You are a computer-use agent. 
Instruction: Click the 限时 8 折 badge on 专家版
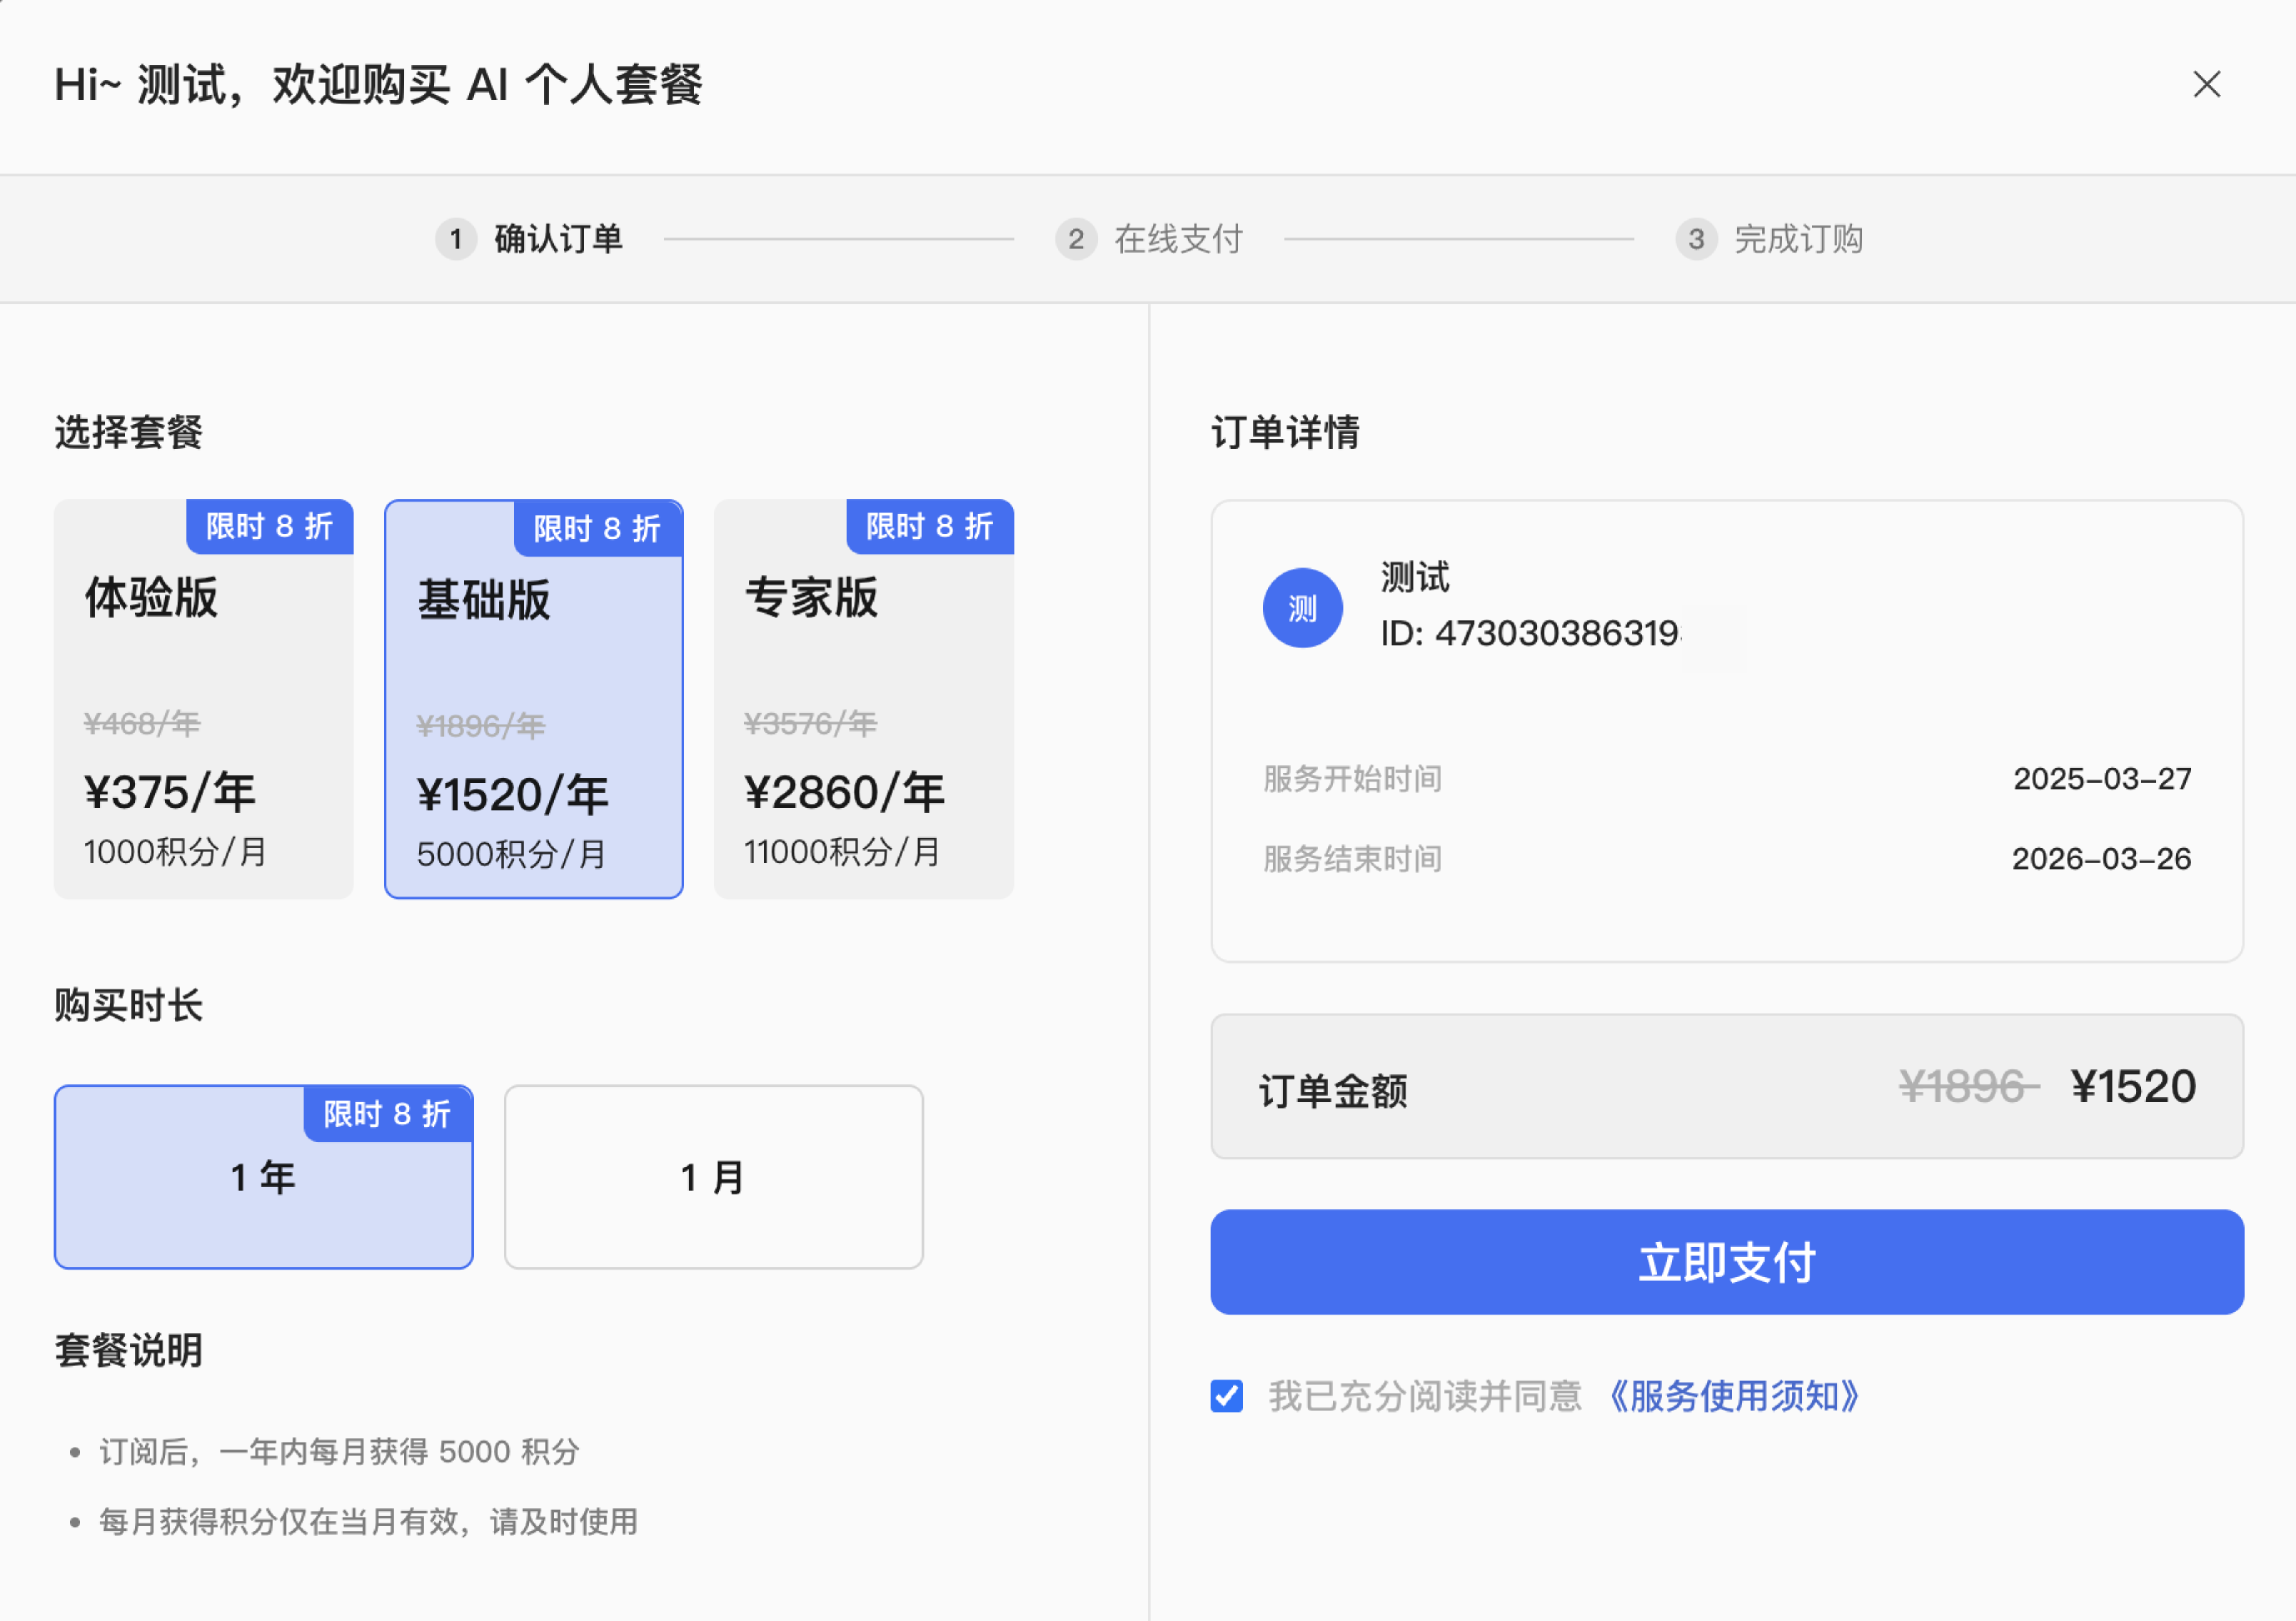930,526
